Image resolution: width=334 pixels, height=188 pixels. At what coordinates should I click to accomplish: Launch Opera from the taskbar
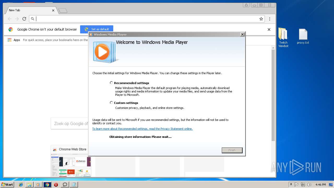click(56, 185)
